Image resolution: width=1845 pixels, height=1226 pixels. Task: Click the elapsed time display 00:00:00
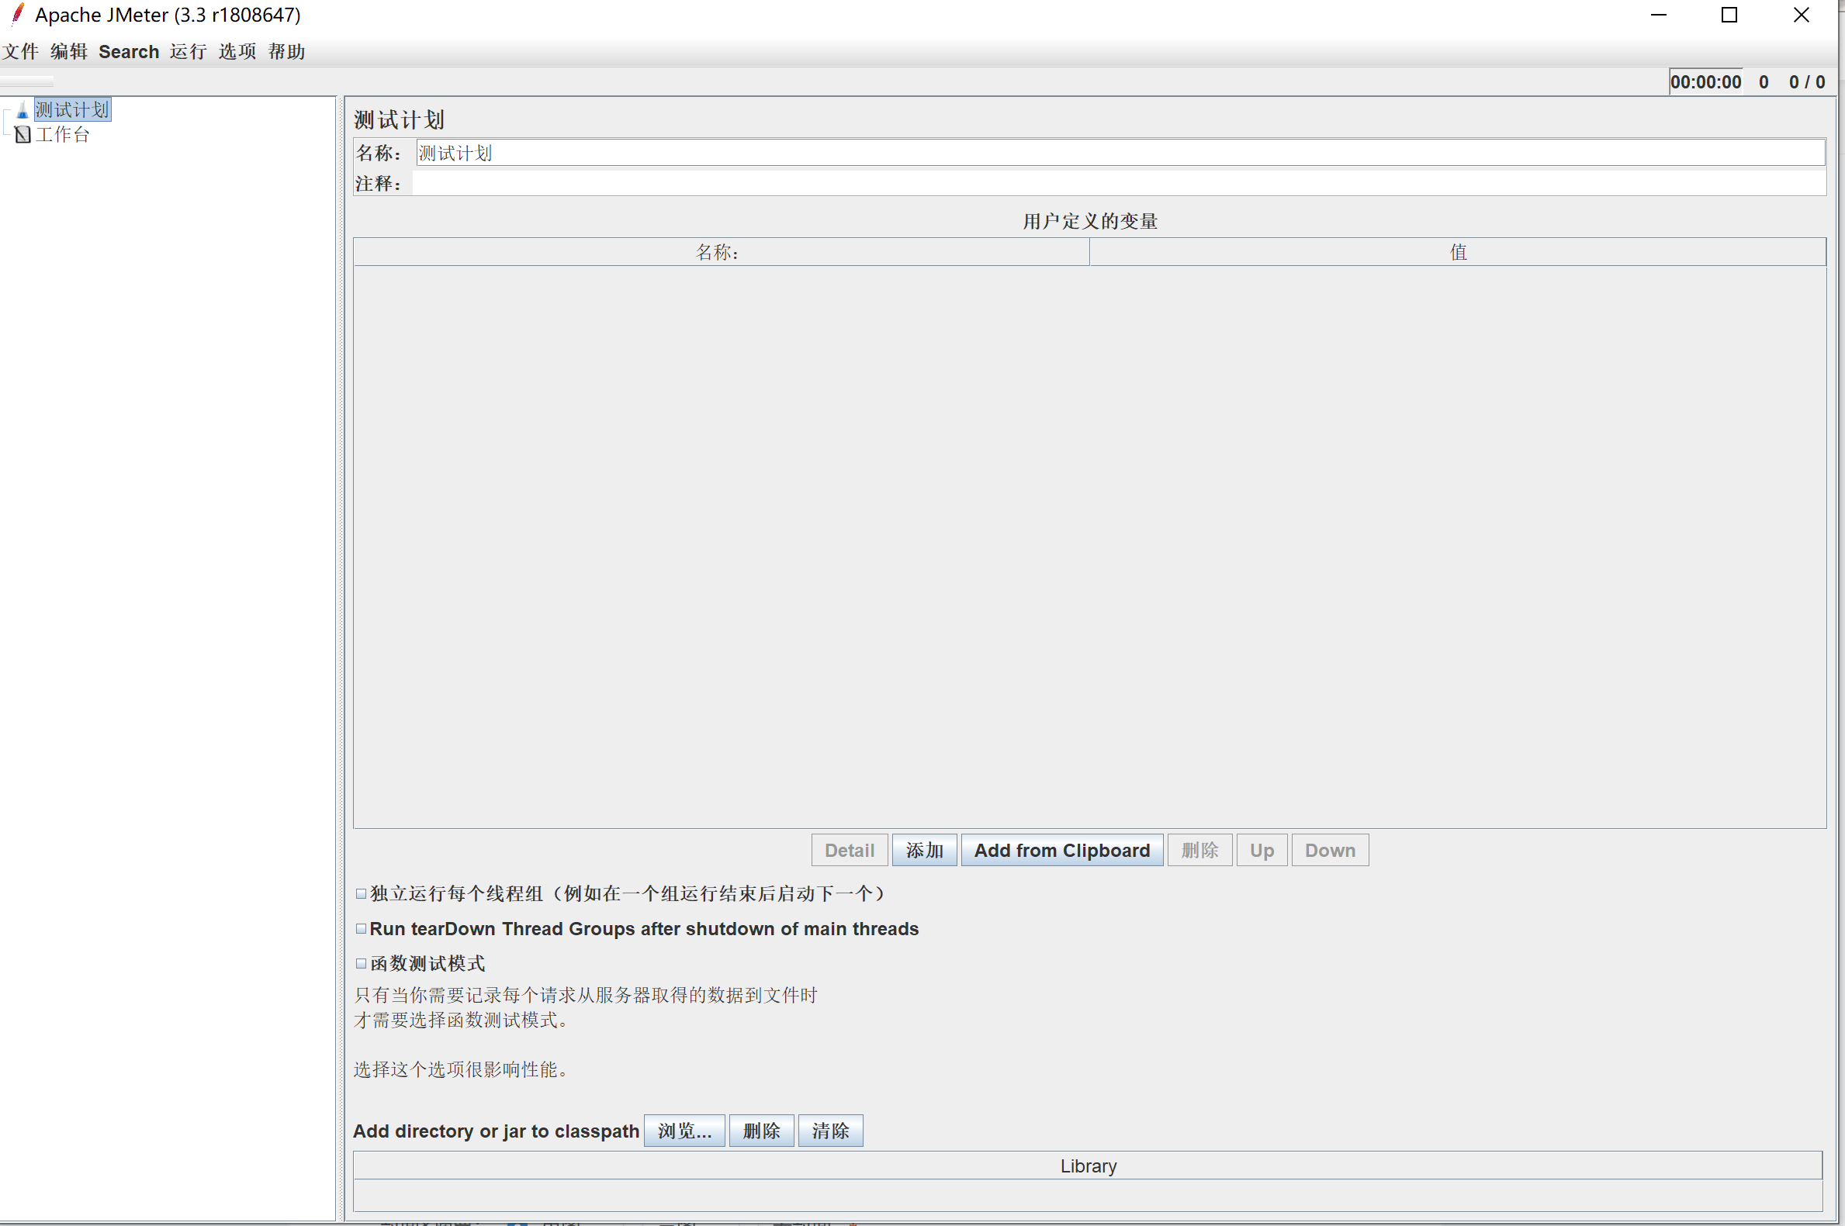pos(1707,81)
